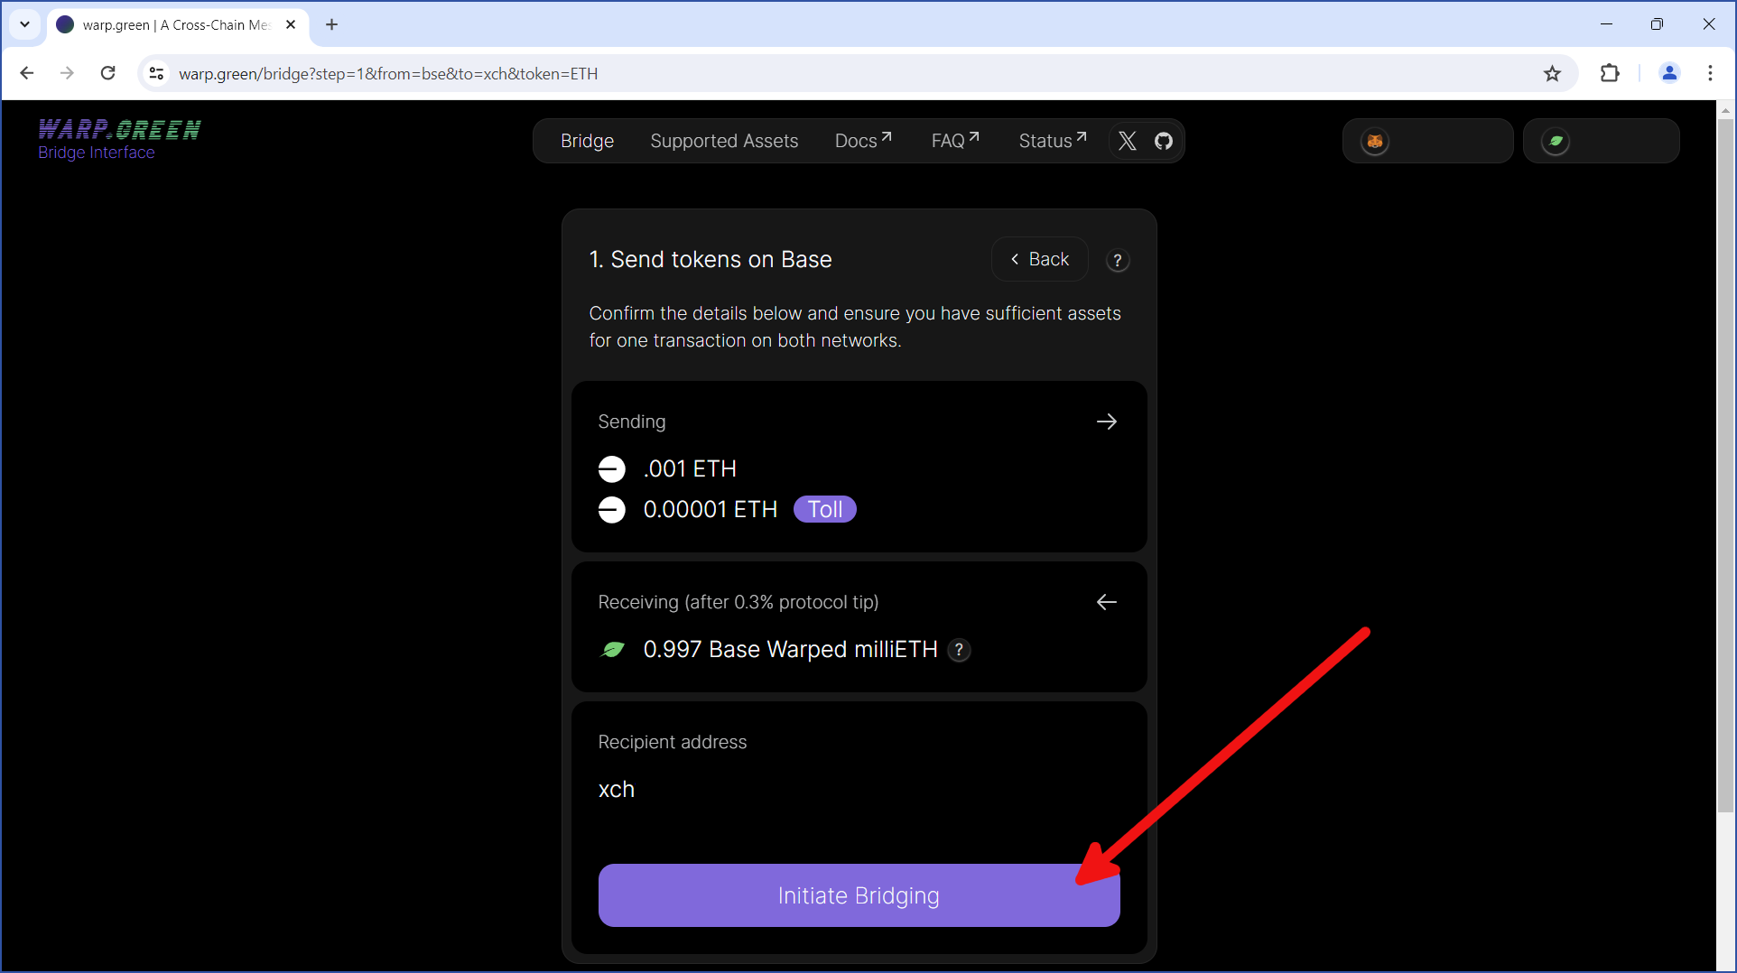
Task: Click the X (Twitter) icon in navbar
Action: tap(1127, 141)
